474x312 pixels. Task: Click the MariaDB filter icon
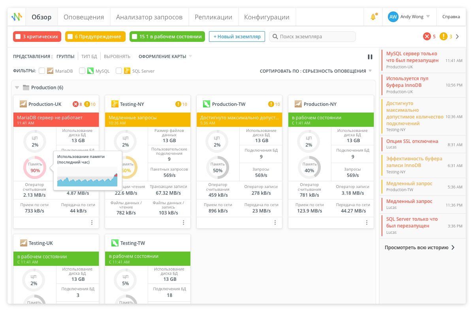coord(50,71)
